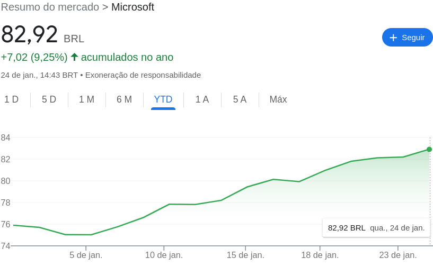
Task: Click the Microsoft breadcrumb title
Action: point(132,7)
